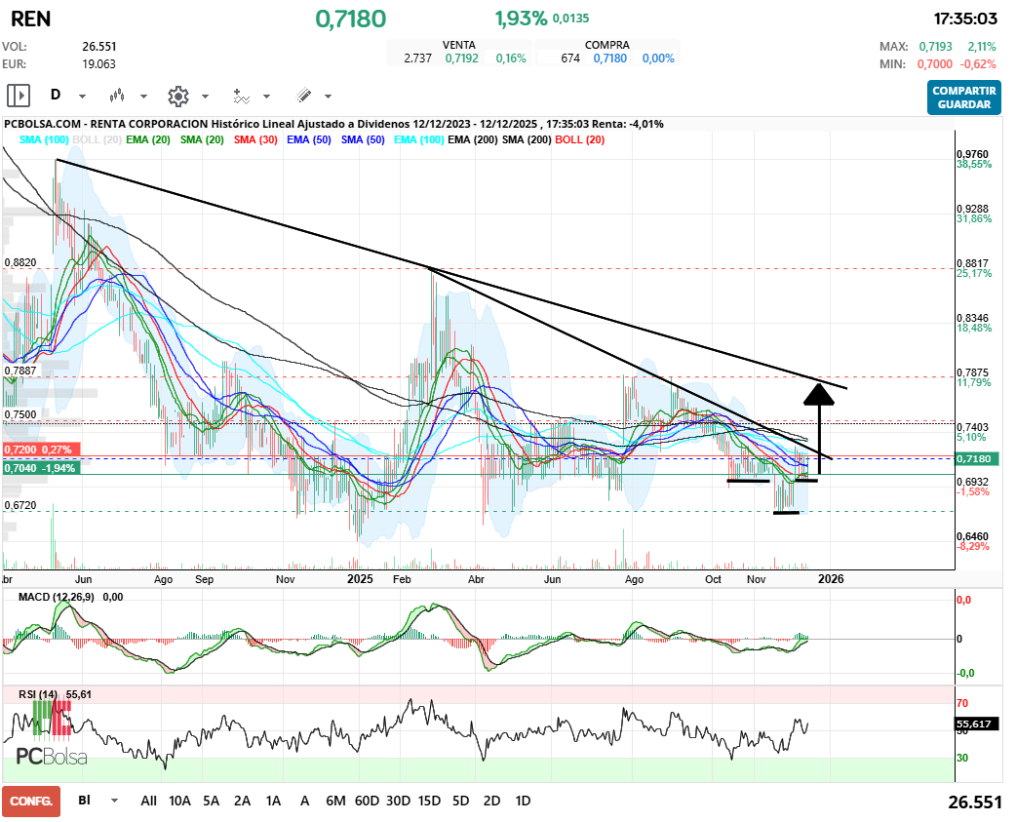
Task: Open the CONFG. button
Action: tap(31, 801)
